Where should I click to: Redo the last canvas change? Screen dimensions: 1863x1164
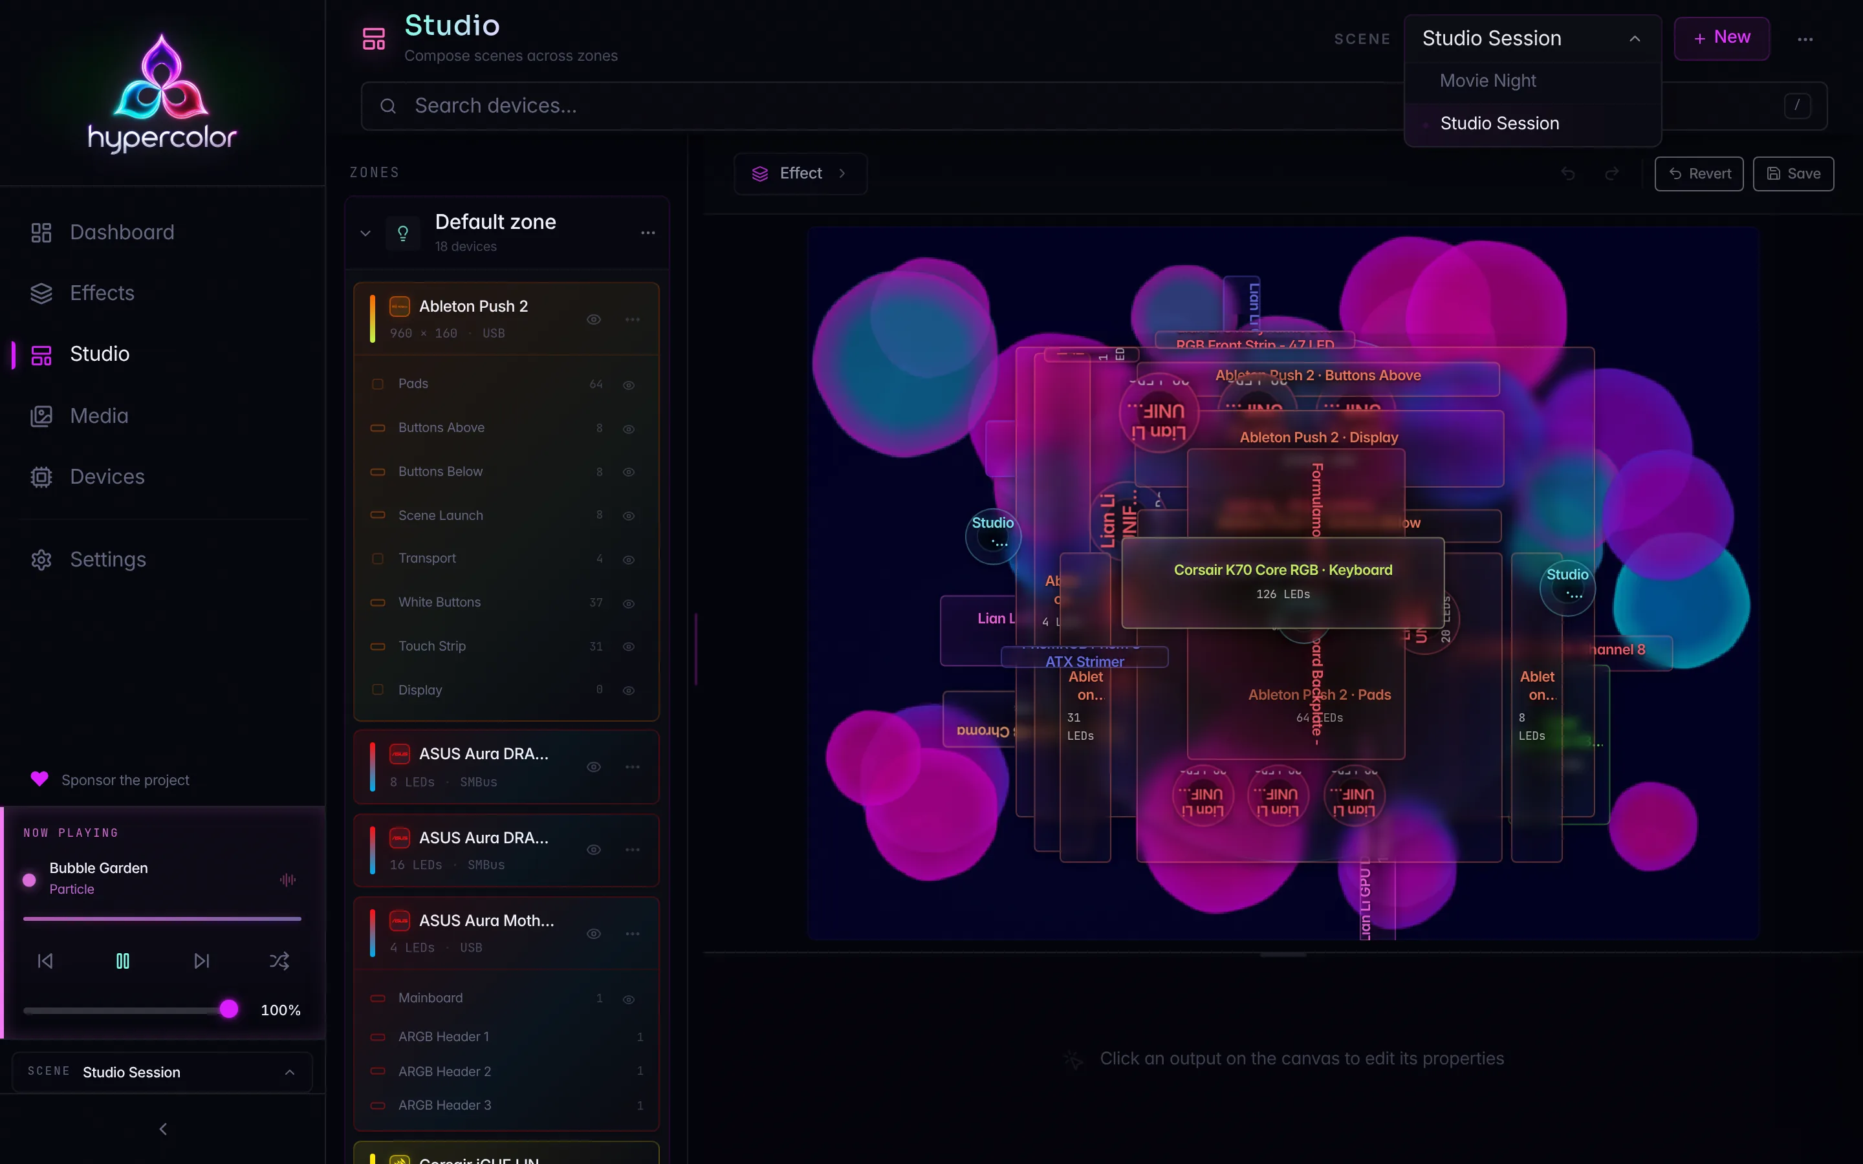[1611, 173]
